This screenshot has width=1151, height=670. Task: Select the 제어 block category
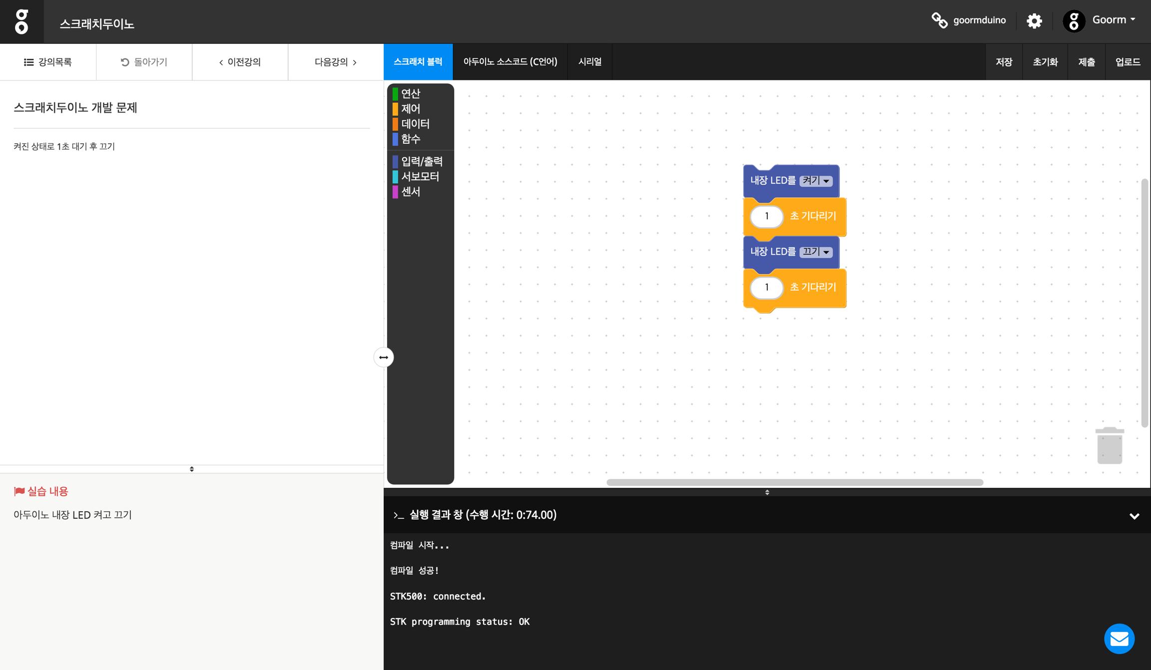point(410,109)
